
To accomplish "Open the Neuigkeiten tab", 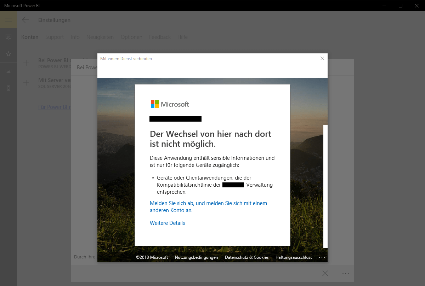I will (100, 37).
